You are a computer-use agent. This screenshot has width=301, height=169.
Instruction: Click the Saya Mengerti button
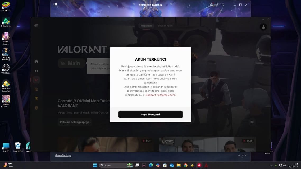pyautogui.click(x=150, y=114)
